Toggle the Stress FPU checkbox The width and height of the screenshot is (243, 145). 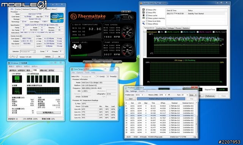click(x=147, y=12)
